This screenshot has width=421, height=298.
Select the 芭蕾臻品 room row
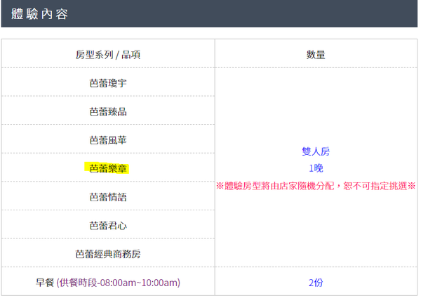(x=108, y=111)
